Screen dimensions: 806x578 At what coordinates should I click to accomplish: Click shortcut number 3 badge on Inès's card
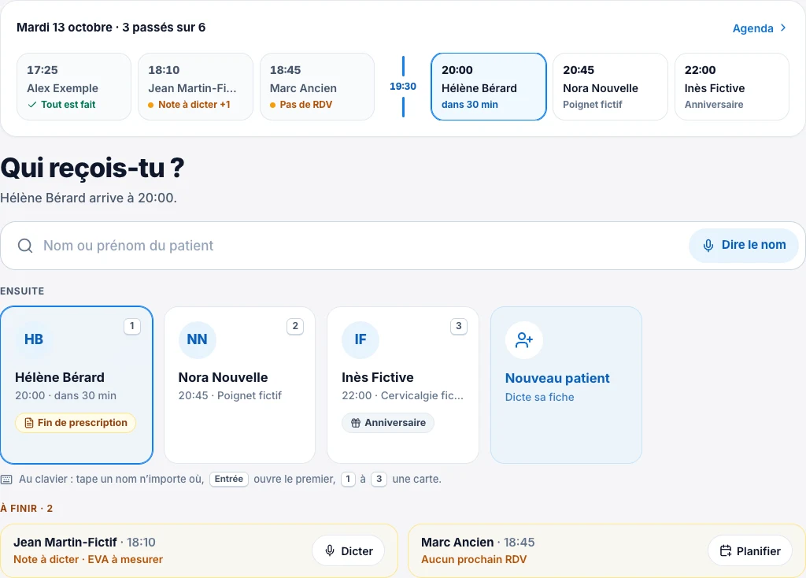(x=459, y=326)
